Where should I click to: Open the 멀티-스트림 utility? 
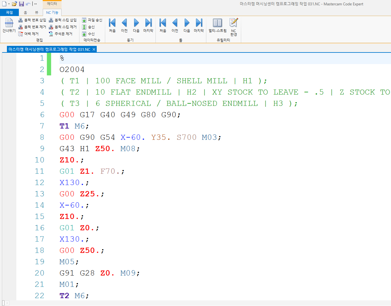pyautogui.click(x=218, y=25)
